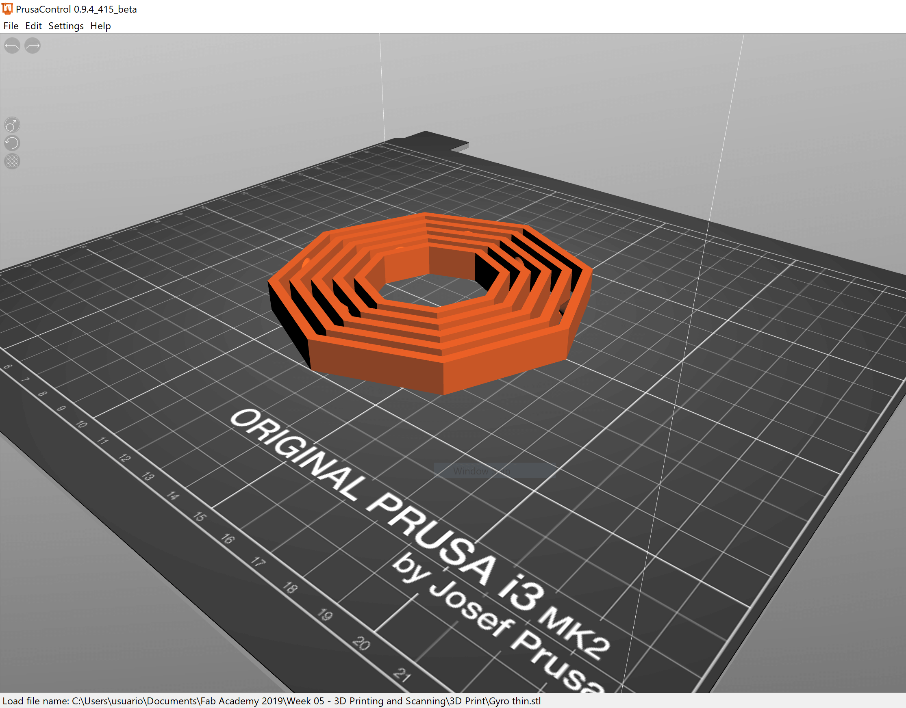
Task: Click the PrusaControl window title text
Action: pos(76,9)
